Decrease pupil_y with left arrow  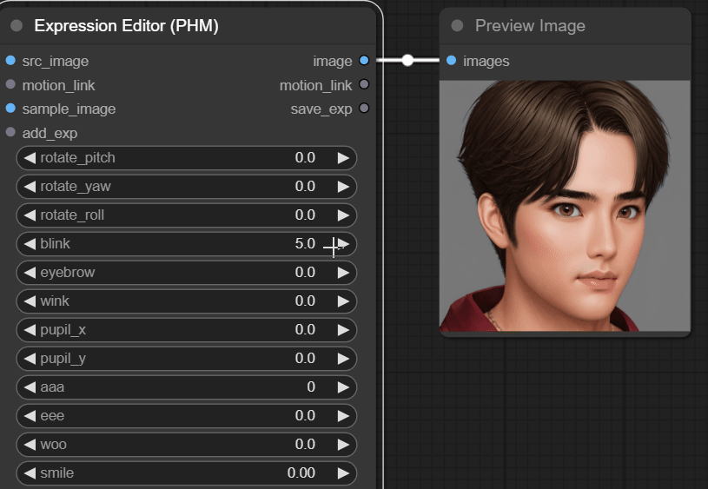(x=30, y=359)
